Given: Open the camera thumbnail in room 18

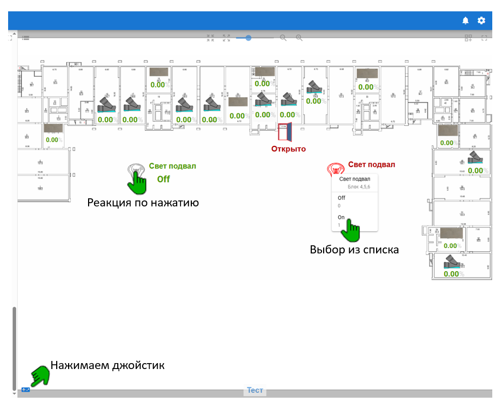Looking at the screenshot, I should click(159, 72).
